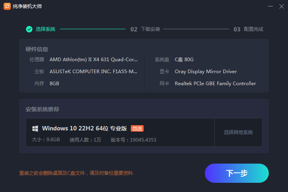Image resolution: width=288 pixels, height=192 pixels.
Task: Click the 主板 label
Action: coord(39,72)
